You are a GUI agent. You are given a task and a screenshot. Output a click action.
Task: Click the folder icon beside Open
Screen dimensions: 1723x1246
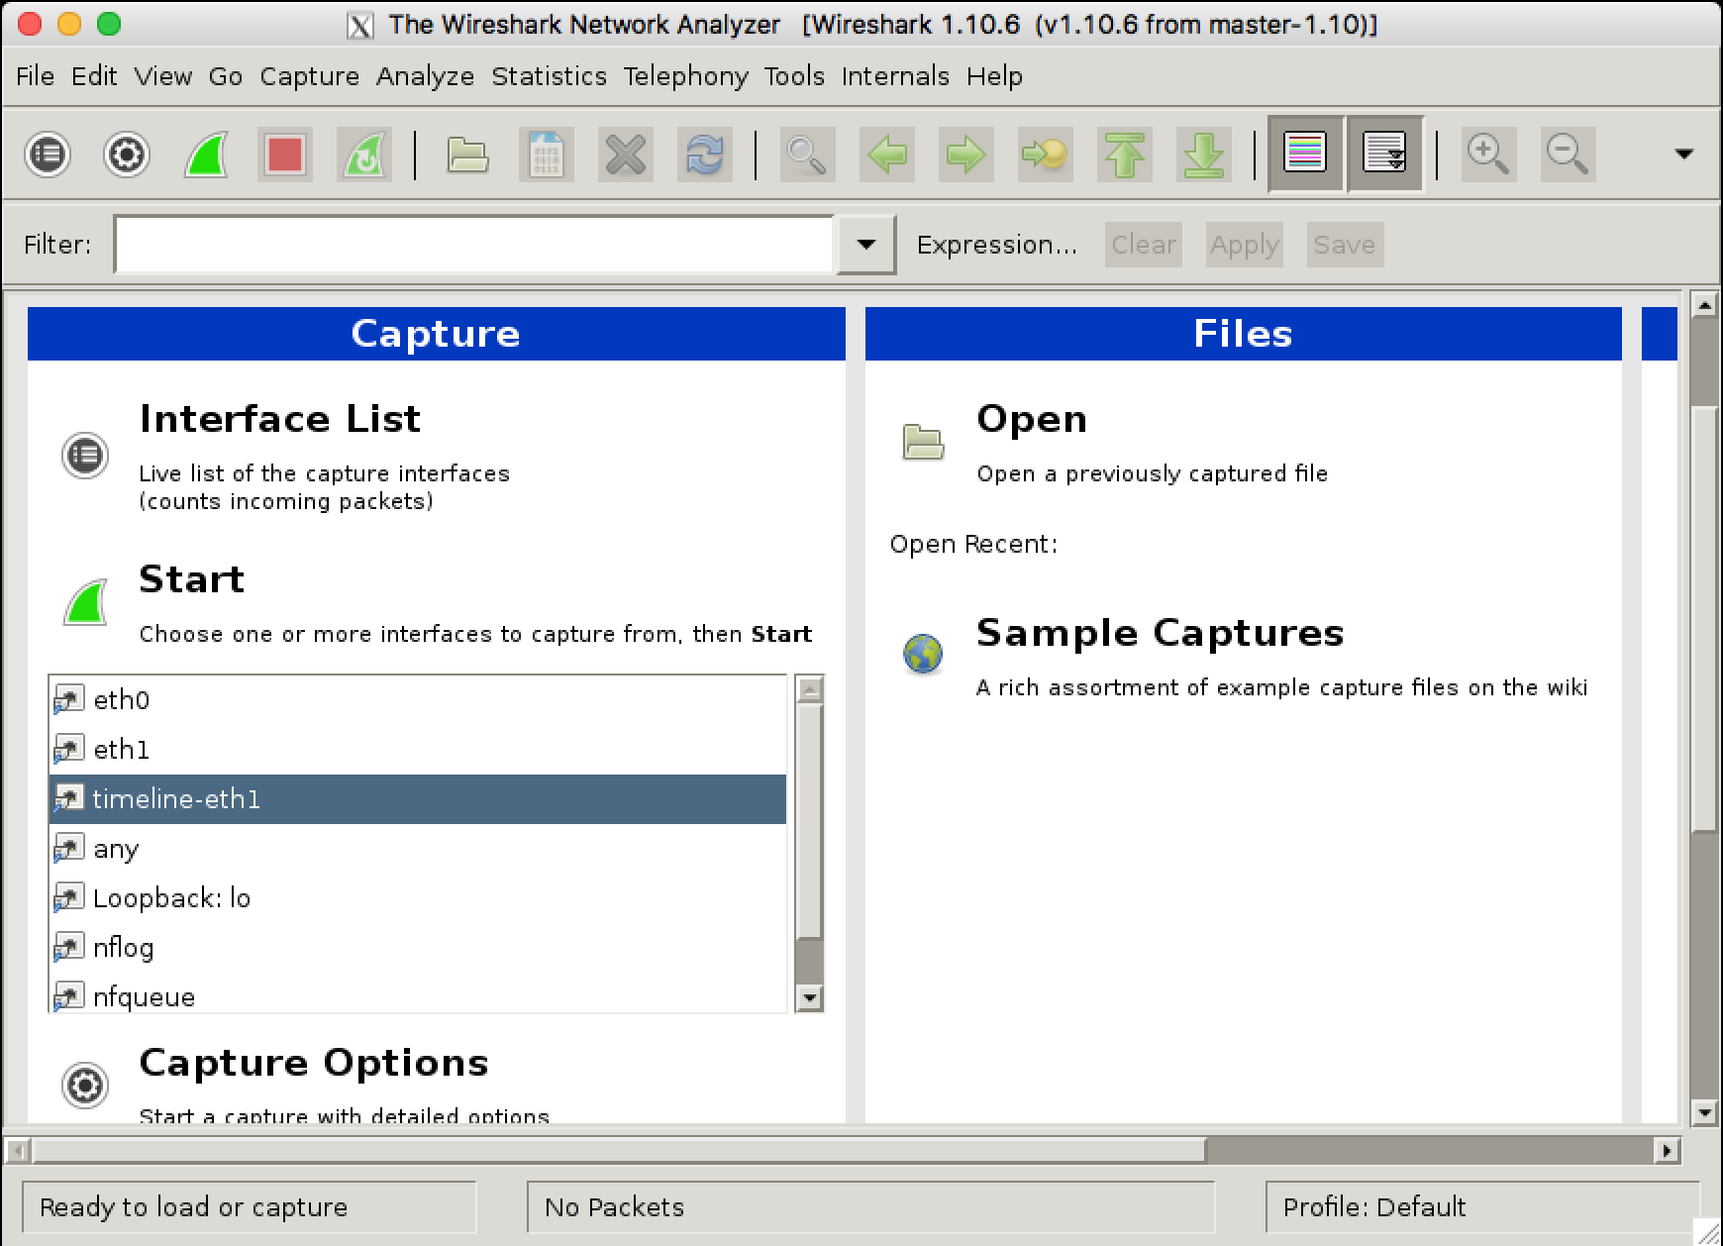923,442
